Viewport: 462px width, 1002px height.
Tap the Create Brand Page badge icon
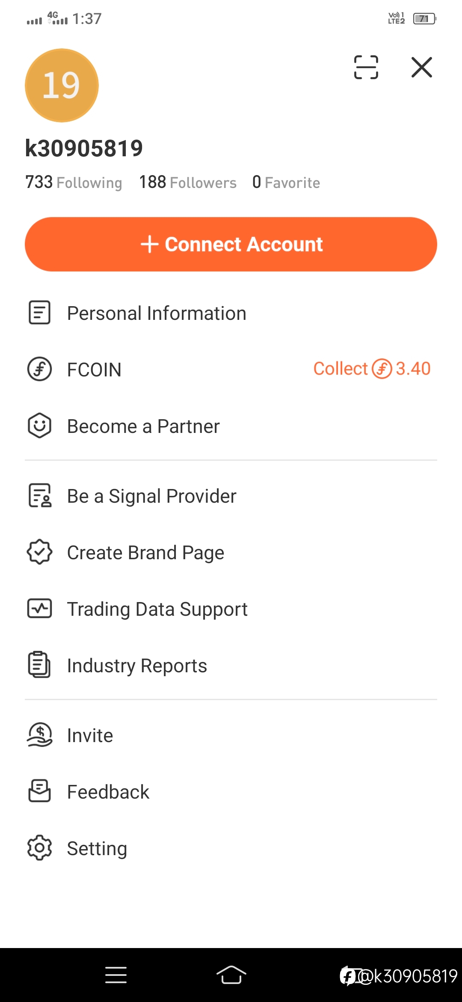click(40, 552)
